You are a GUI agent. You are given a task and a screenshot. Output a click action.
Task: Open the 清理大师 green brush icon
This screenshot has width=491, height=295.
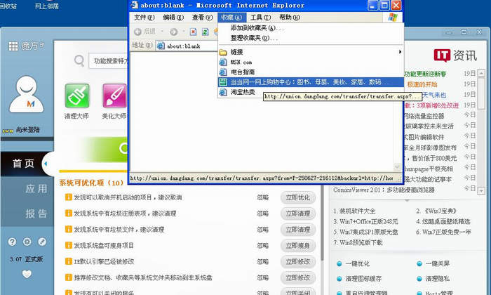(77, 96)
